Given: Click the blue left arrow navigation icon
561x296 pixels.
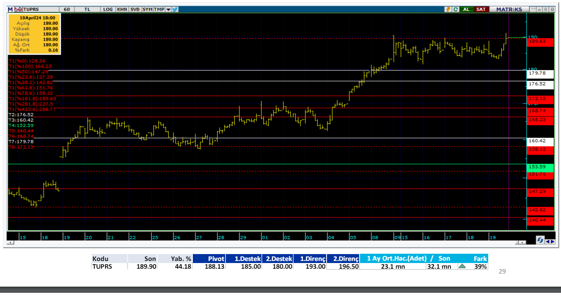Looking at the screenshot, I should [548, 241].
